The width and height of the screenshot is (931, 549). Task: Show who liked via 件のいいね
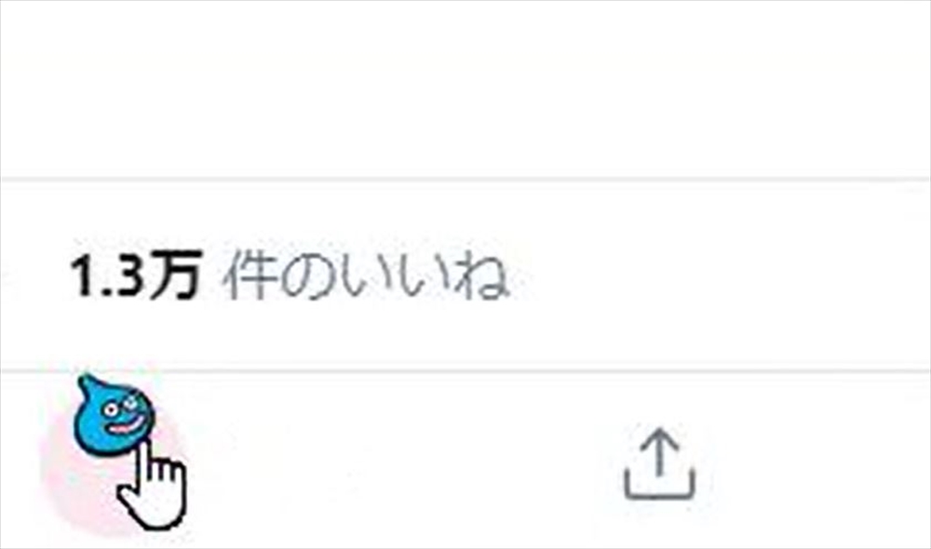click(366, 275)
